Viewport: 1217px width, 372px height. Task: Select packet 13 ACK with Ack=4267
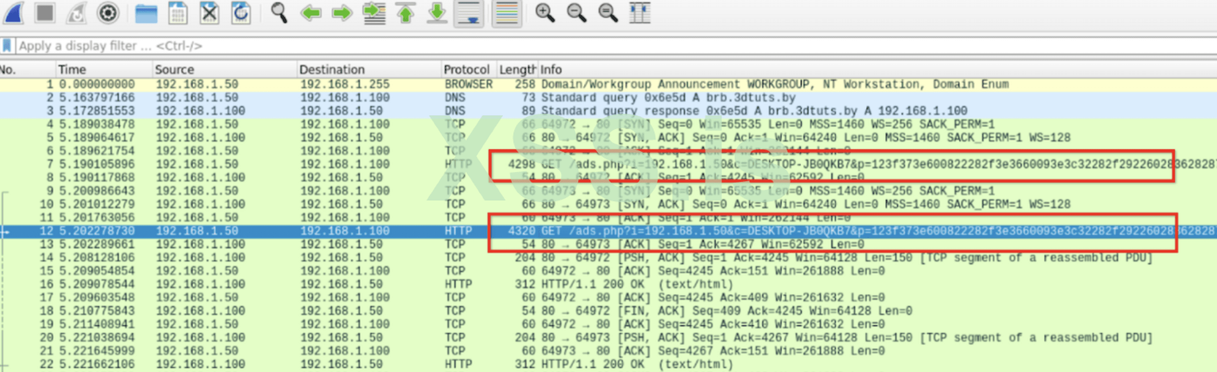pyautogui.click(x=608, y=244)
